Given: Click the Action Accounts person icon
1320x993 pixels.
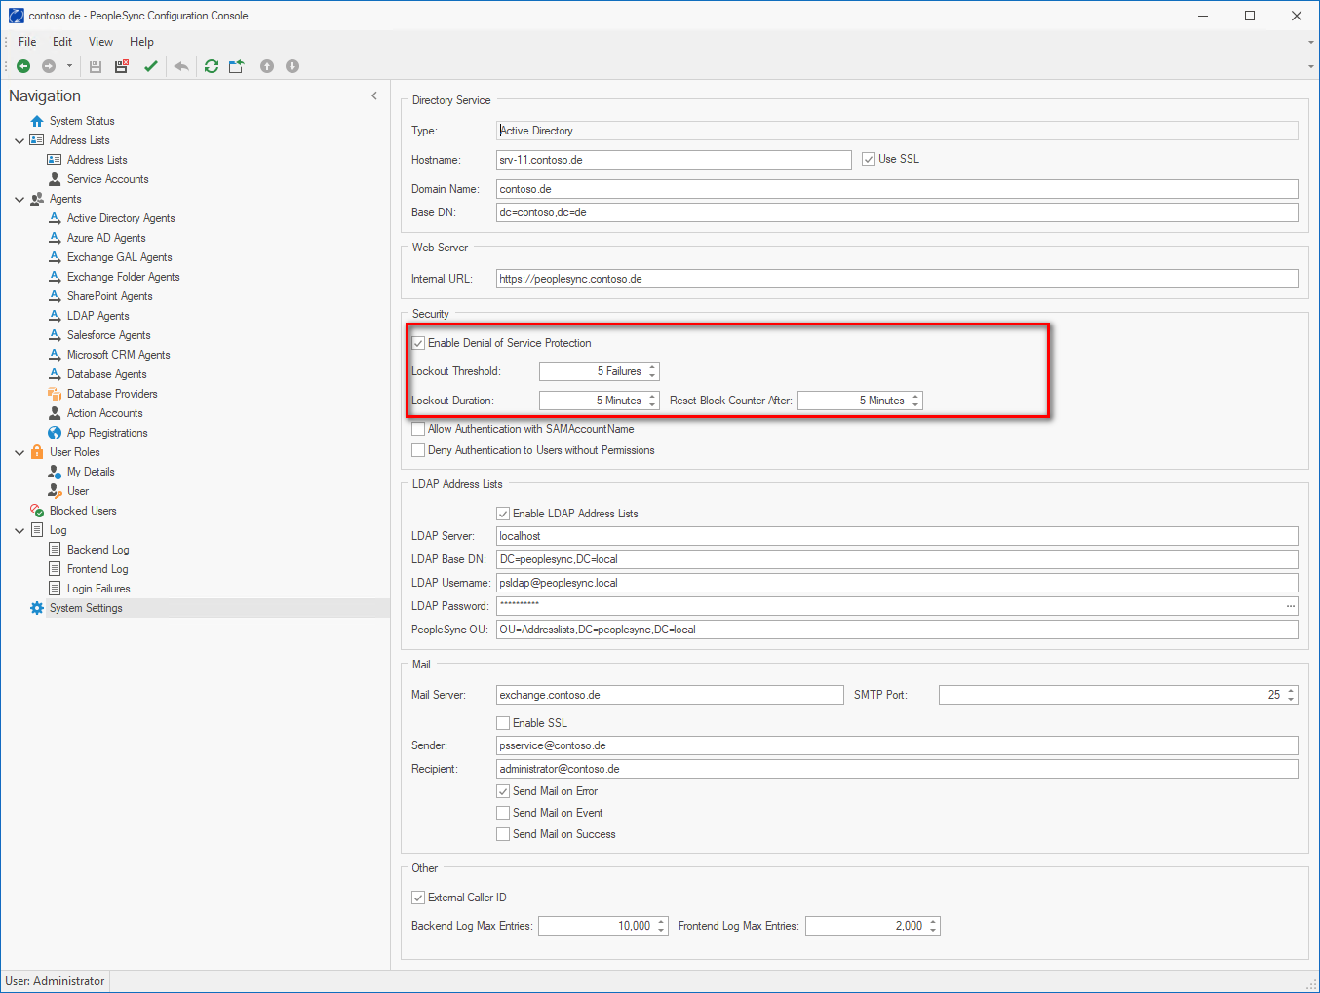Looking at the screenshot, I should coord(55,413).
